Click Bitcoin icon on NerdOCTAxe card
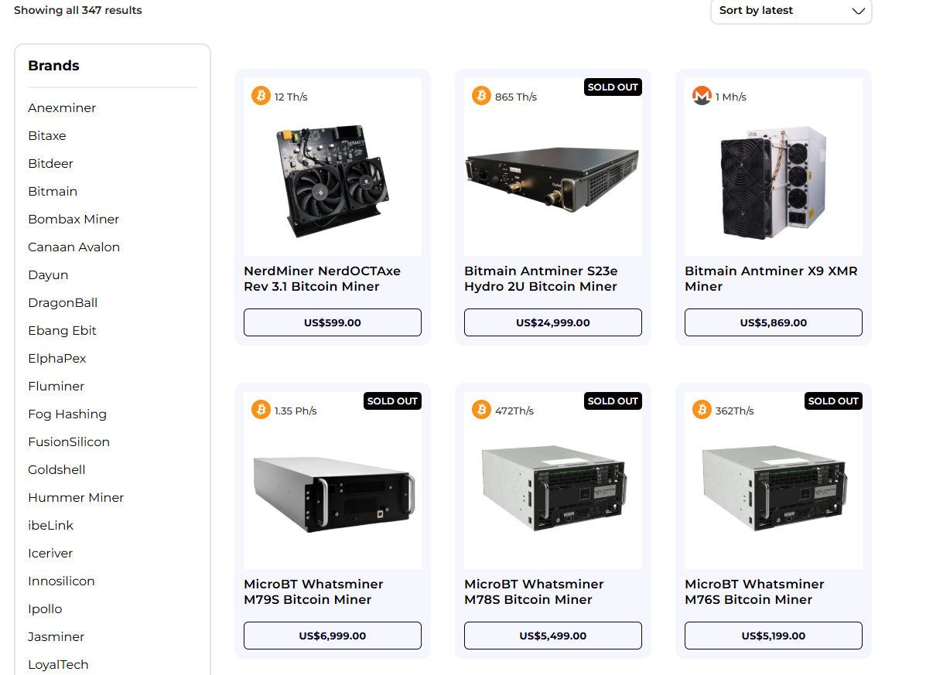Viewport: 950px width, 675px height. pyautogui.click(x=261, y=96)
